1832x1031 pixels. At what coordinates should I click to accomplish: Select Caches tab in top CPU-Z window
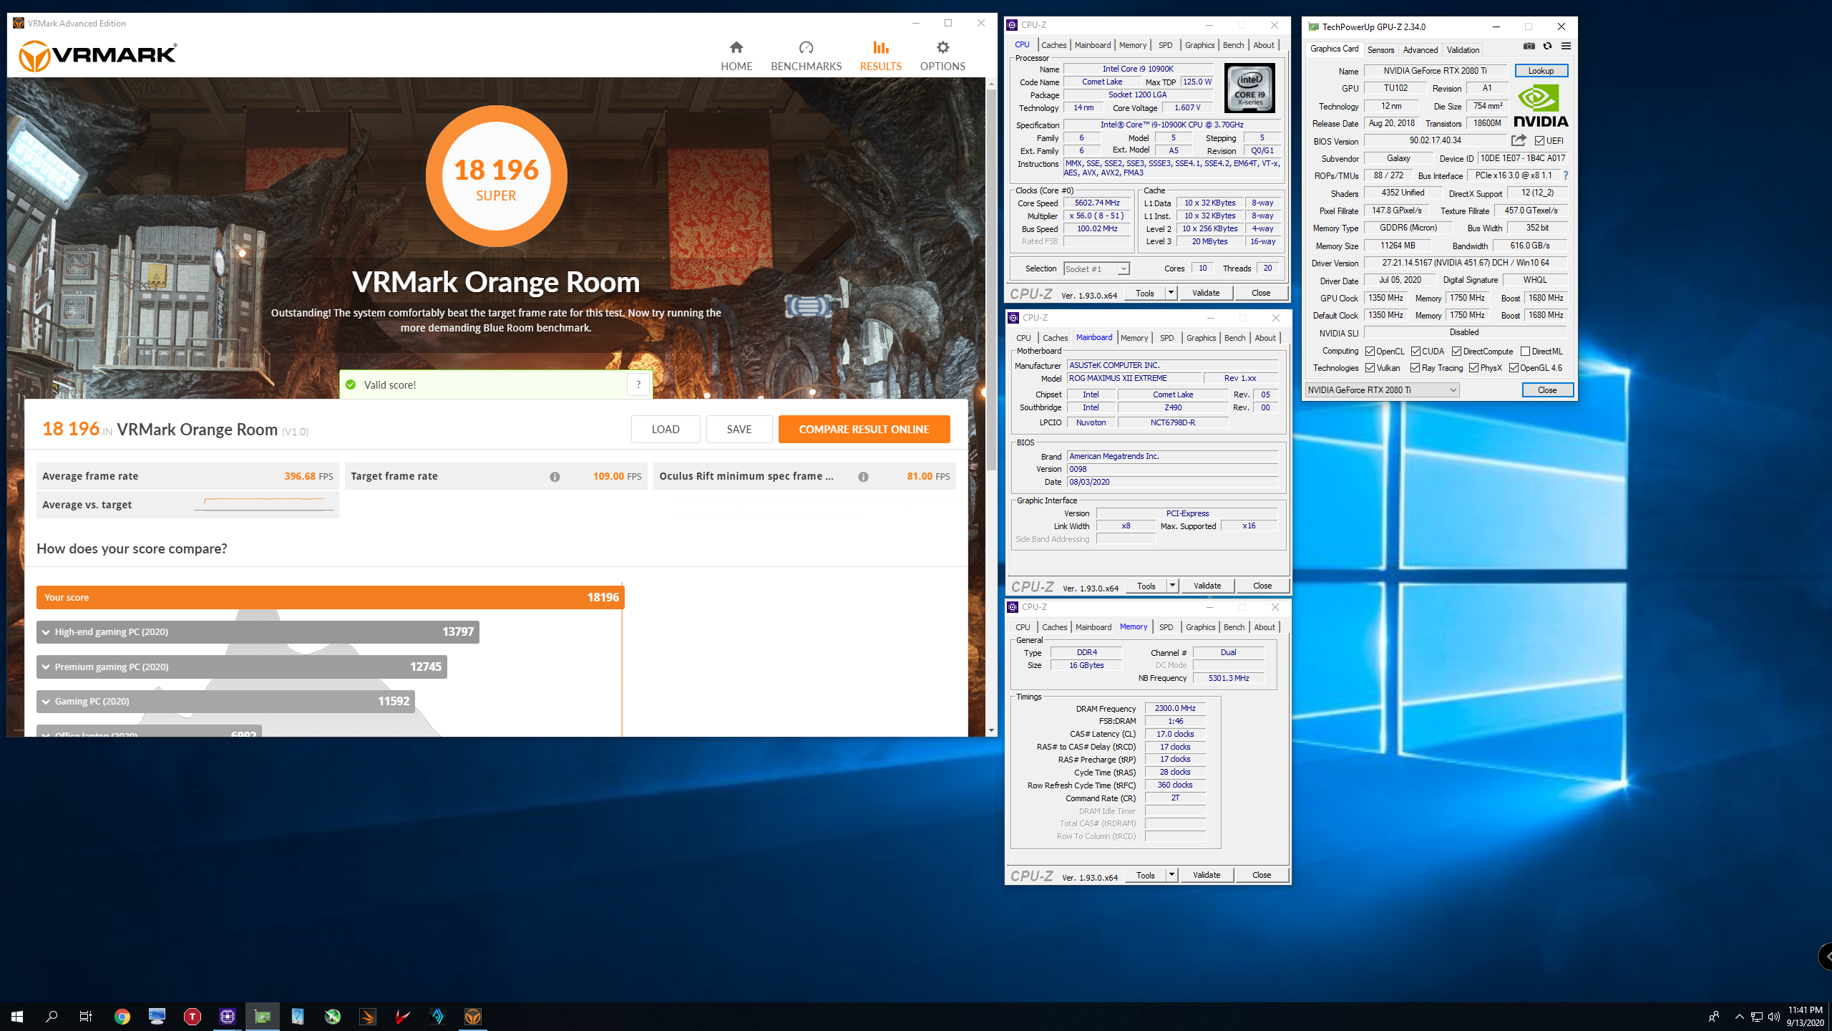pos(1053,45)
